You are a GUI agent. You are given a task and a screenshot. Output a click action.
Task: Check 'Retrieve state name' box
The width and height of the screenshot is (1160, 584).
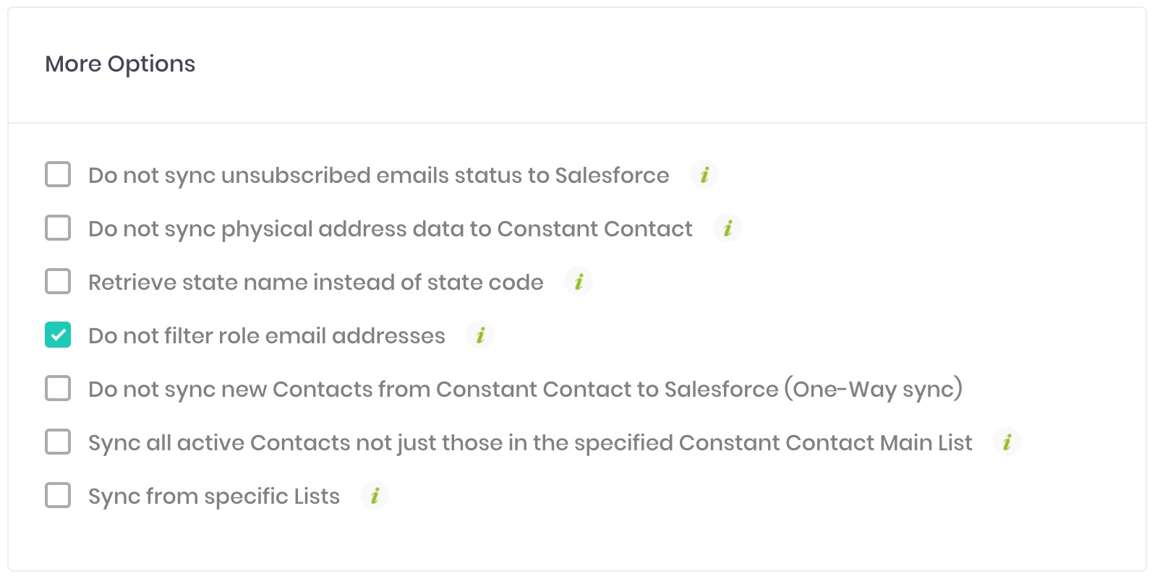pyautogui.click(x=58, y=281)
